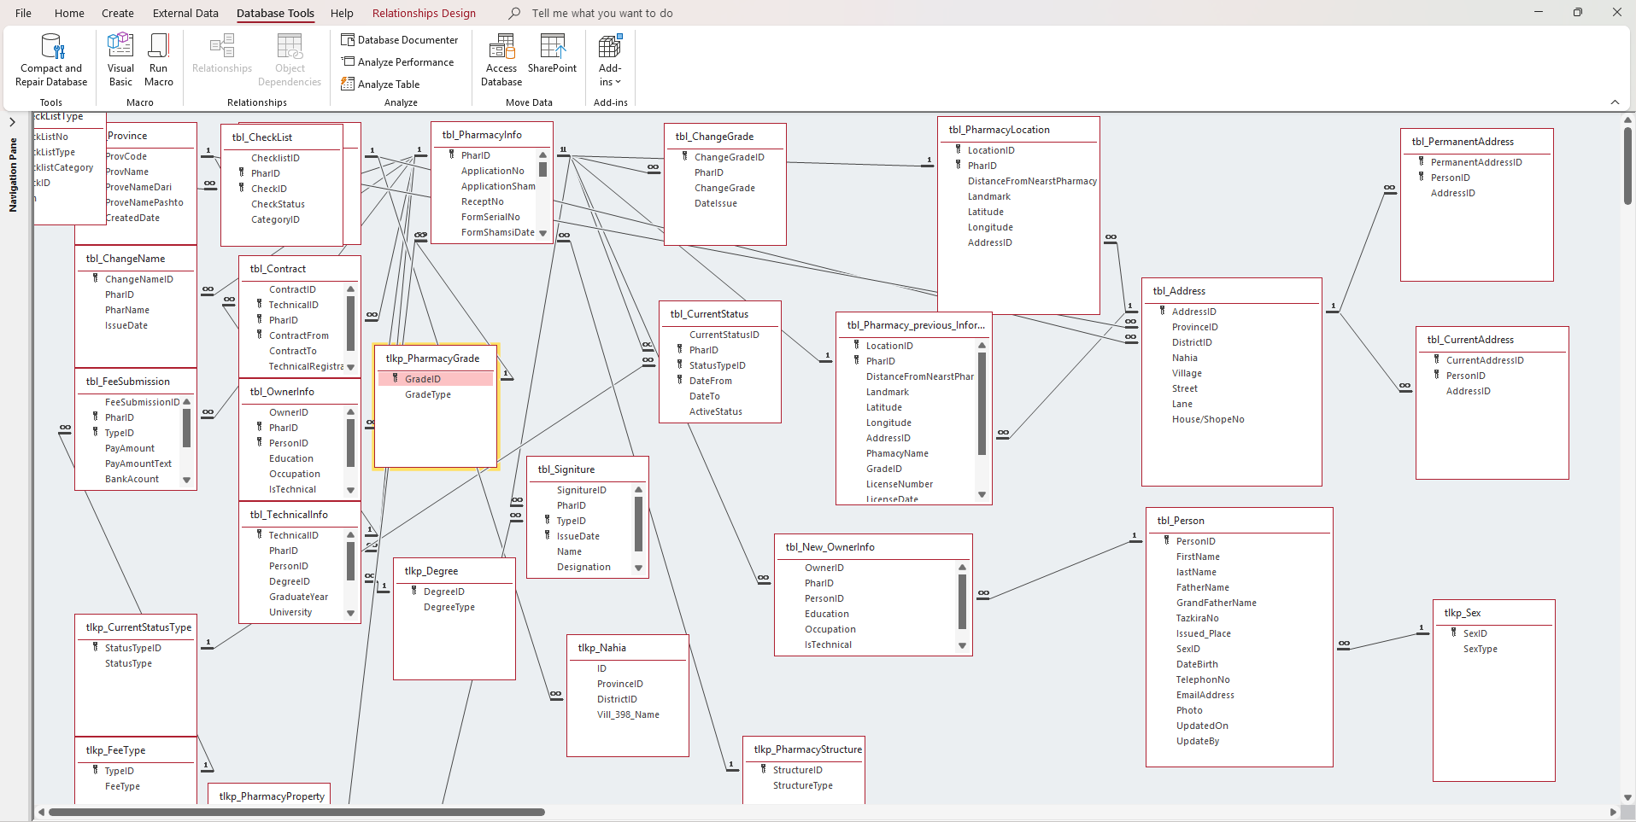The image size is (1636, 822).
Task: Launch the Database Documenter
Action: pyautogui.click(x=400, y=40)
